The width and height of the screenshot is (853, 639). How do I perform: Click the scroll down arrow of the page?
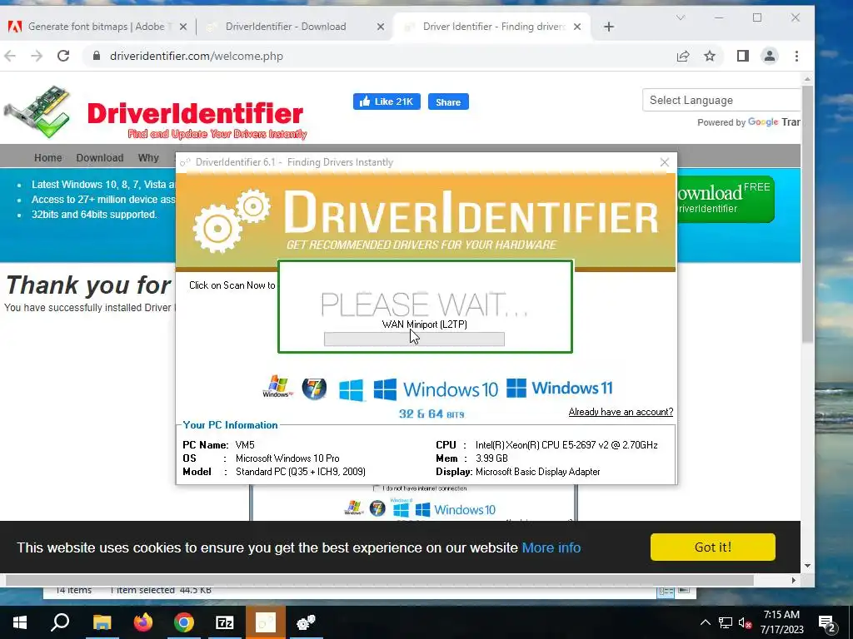807,566
